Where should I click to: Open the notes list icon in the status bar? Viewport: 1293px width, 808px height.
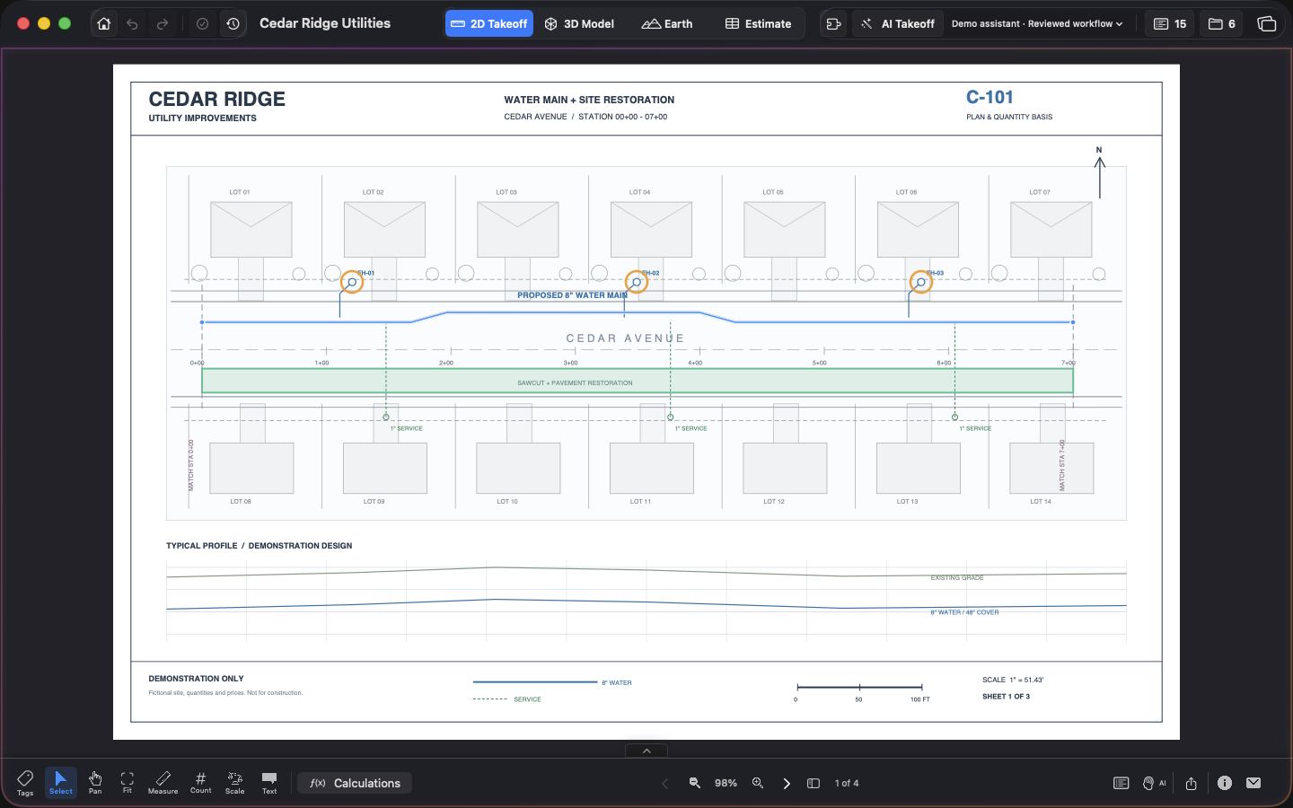pos(1121,783)
